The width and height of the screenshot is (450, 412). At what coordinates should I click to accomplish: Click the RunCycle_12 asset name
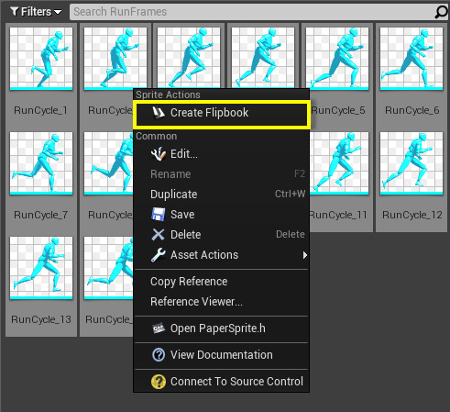(412, 215)
